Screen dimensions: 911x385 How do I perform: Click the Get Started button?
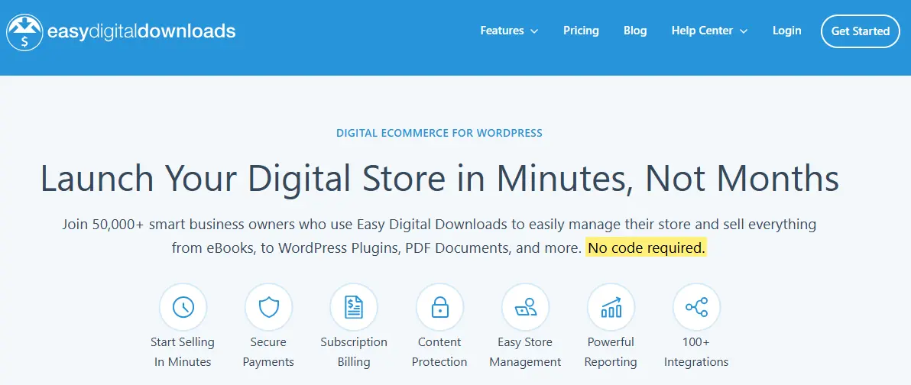coord(861,31)
